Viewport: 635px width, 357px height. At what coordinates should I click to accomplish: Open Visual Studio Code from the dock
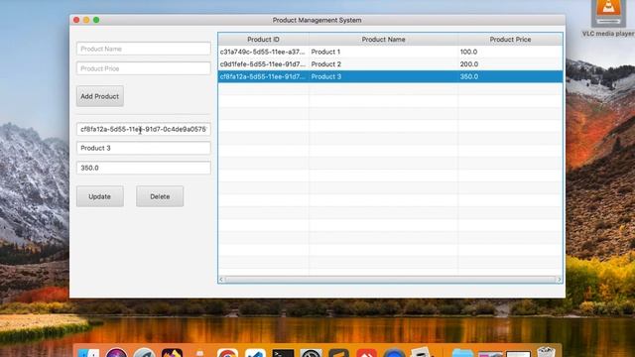(x=256, y=353)
